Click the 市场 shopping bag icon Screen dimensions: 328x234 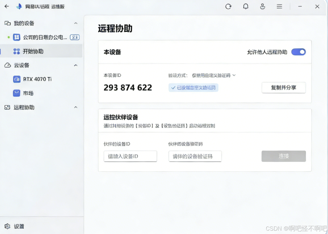(x=17, y=93)
